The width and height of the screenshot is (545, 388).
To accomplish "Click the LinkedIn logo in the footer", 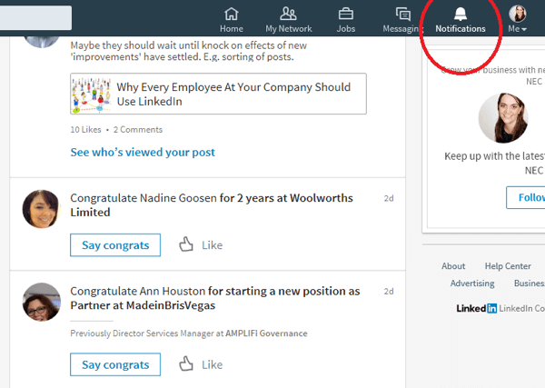I will pos(477,308).
